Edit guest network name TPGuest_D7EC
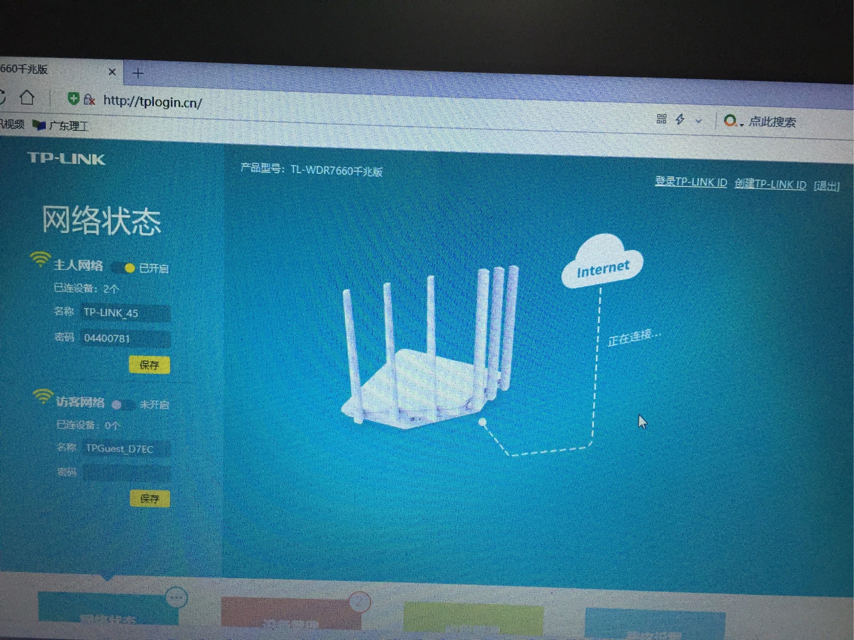Screen dimensions: 854x640 coord(127,448)
